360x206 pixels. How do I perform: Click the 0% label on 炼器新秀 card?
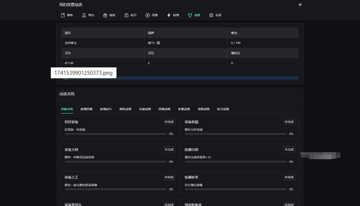(x=291, y=189)
